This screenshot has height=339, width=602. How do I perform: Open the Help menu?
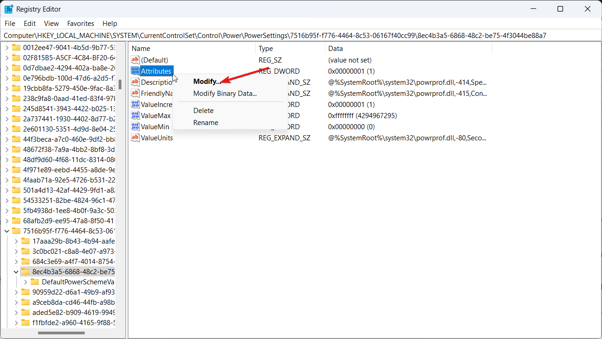[x=110, y=23]
